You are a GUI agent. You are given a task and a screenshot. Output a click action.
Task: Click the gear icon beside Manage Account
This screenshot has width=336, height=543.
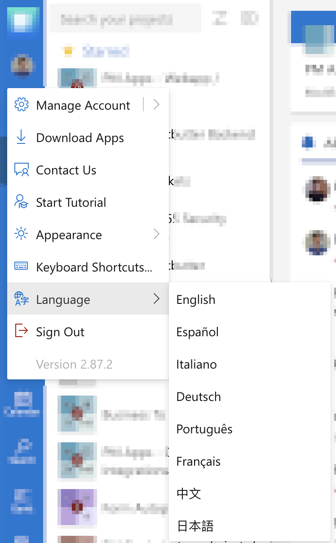pyautogui.click(x=21, y=105)
